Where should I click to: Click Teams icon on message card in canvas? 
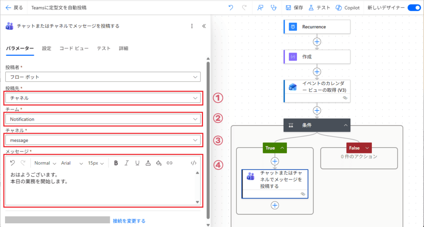point(251,177)
